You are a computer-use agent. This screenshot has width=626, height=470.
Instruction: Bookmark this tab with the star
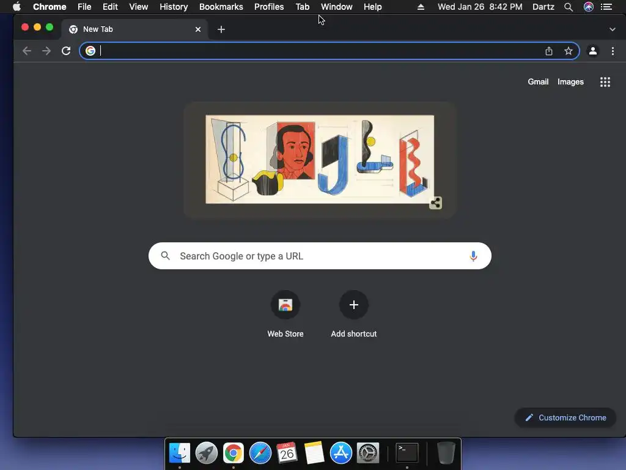[569, 51]
